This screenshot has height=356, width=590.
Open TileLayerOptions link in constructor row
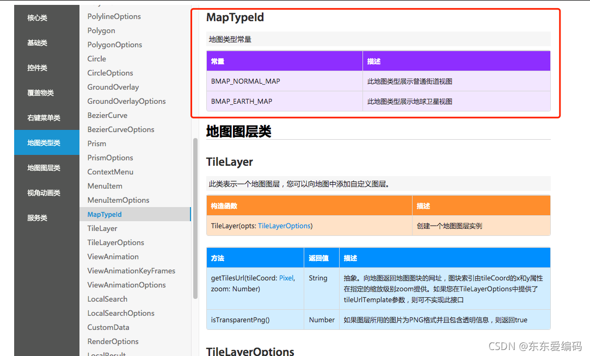285,226
